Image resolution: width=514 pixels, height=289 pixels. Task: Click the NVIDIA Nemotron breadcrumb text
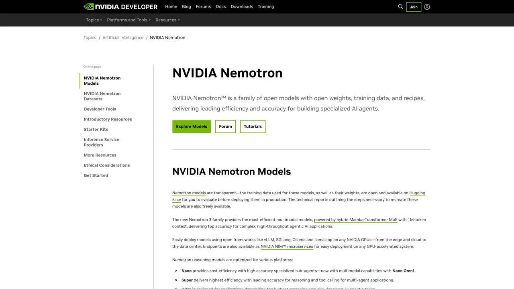click(x=167, y=37)
